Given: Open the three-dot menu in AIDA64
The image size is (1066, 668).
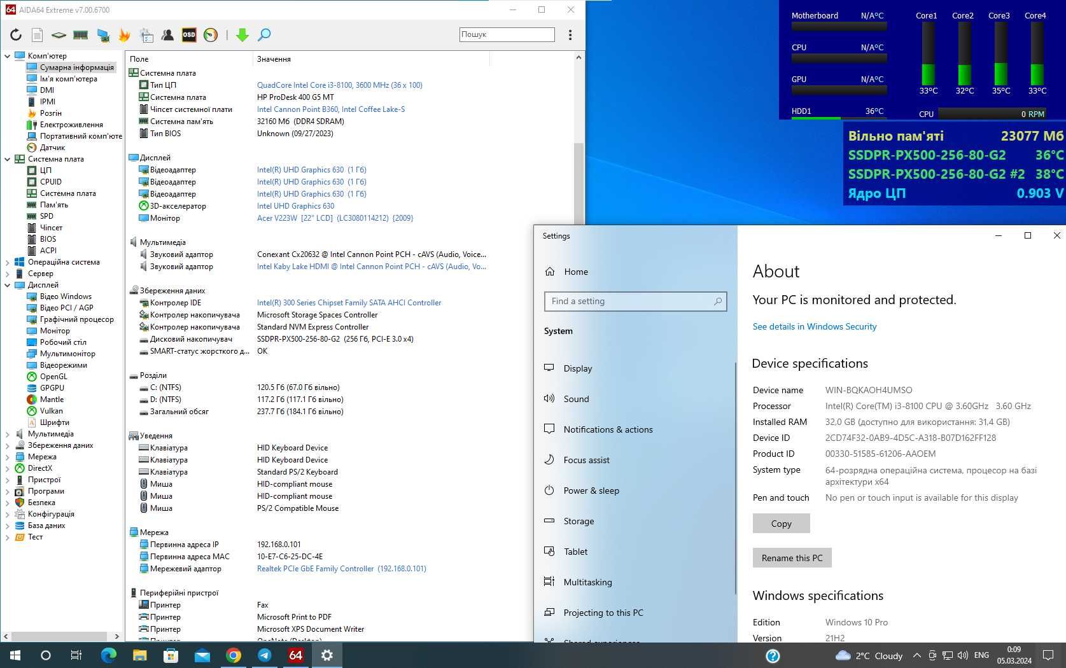Looking at the screenshot, I should click(x=570, y=35).
